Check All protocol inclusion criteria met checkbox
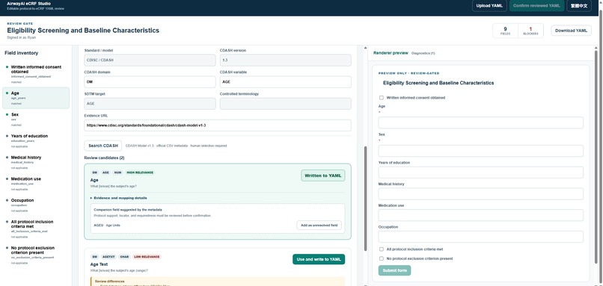This screenshot has width=603, height=286. click(x=382, y=249)
